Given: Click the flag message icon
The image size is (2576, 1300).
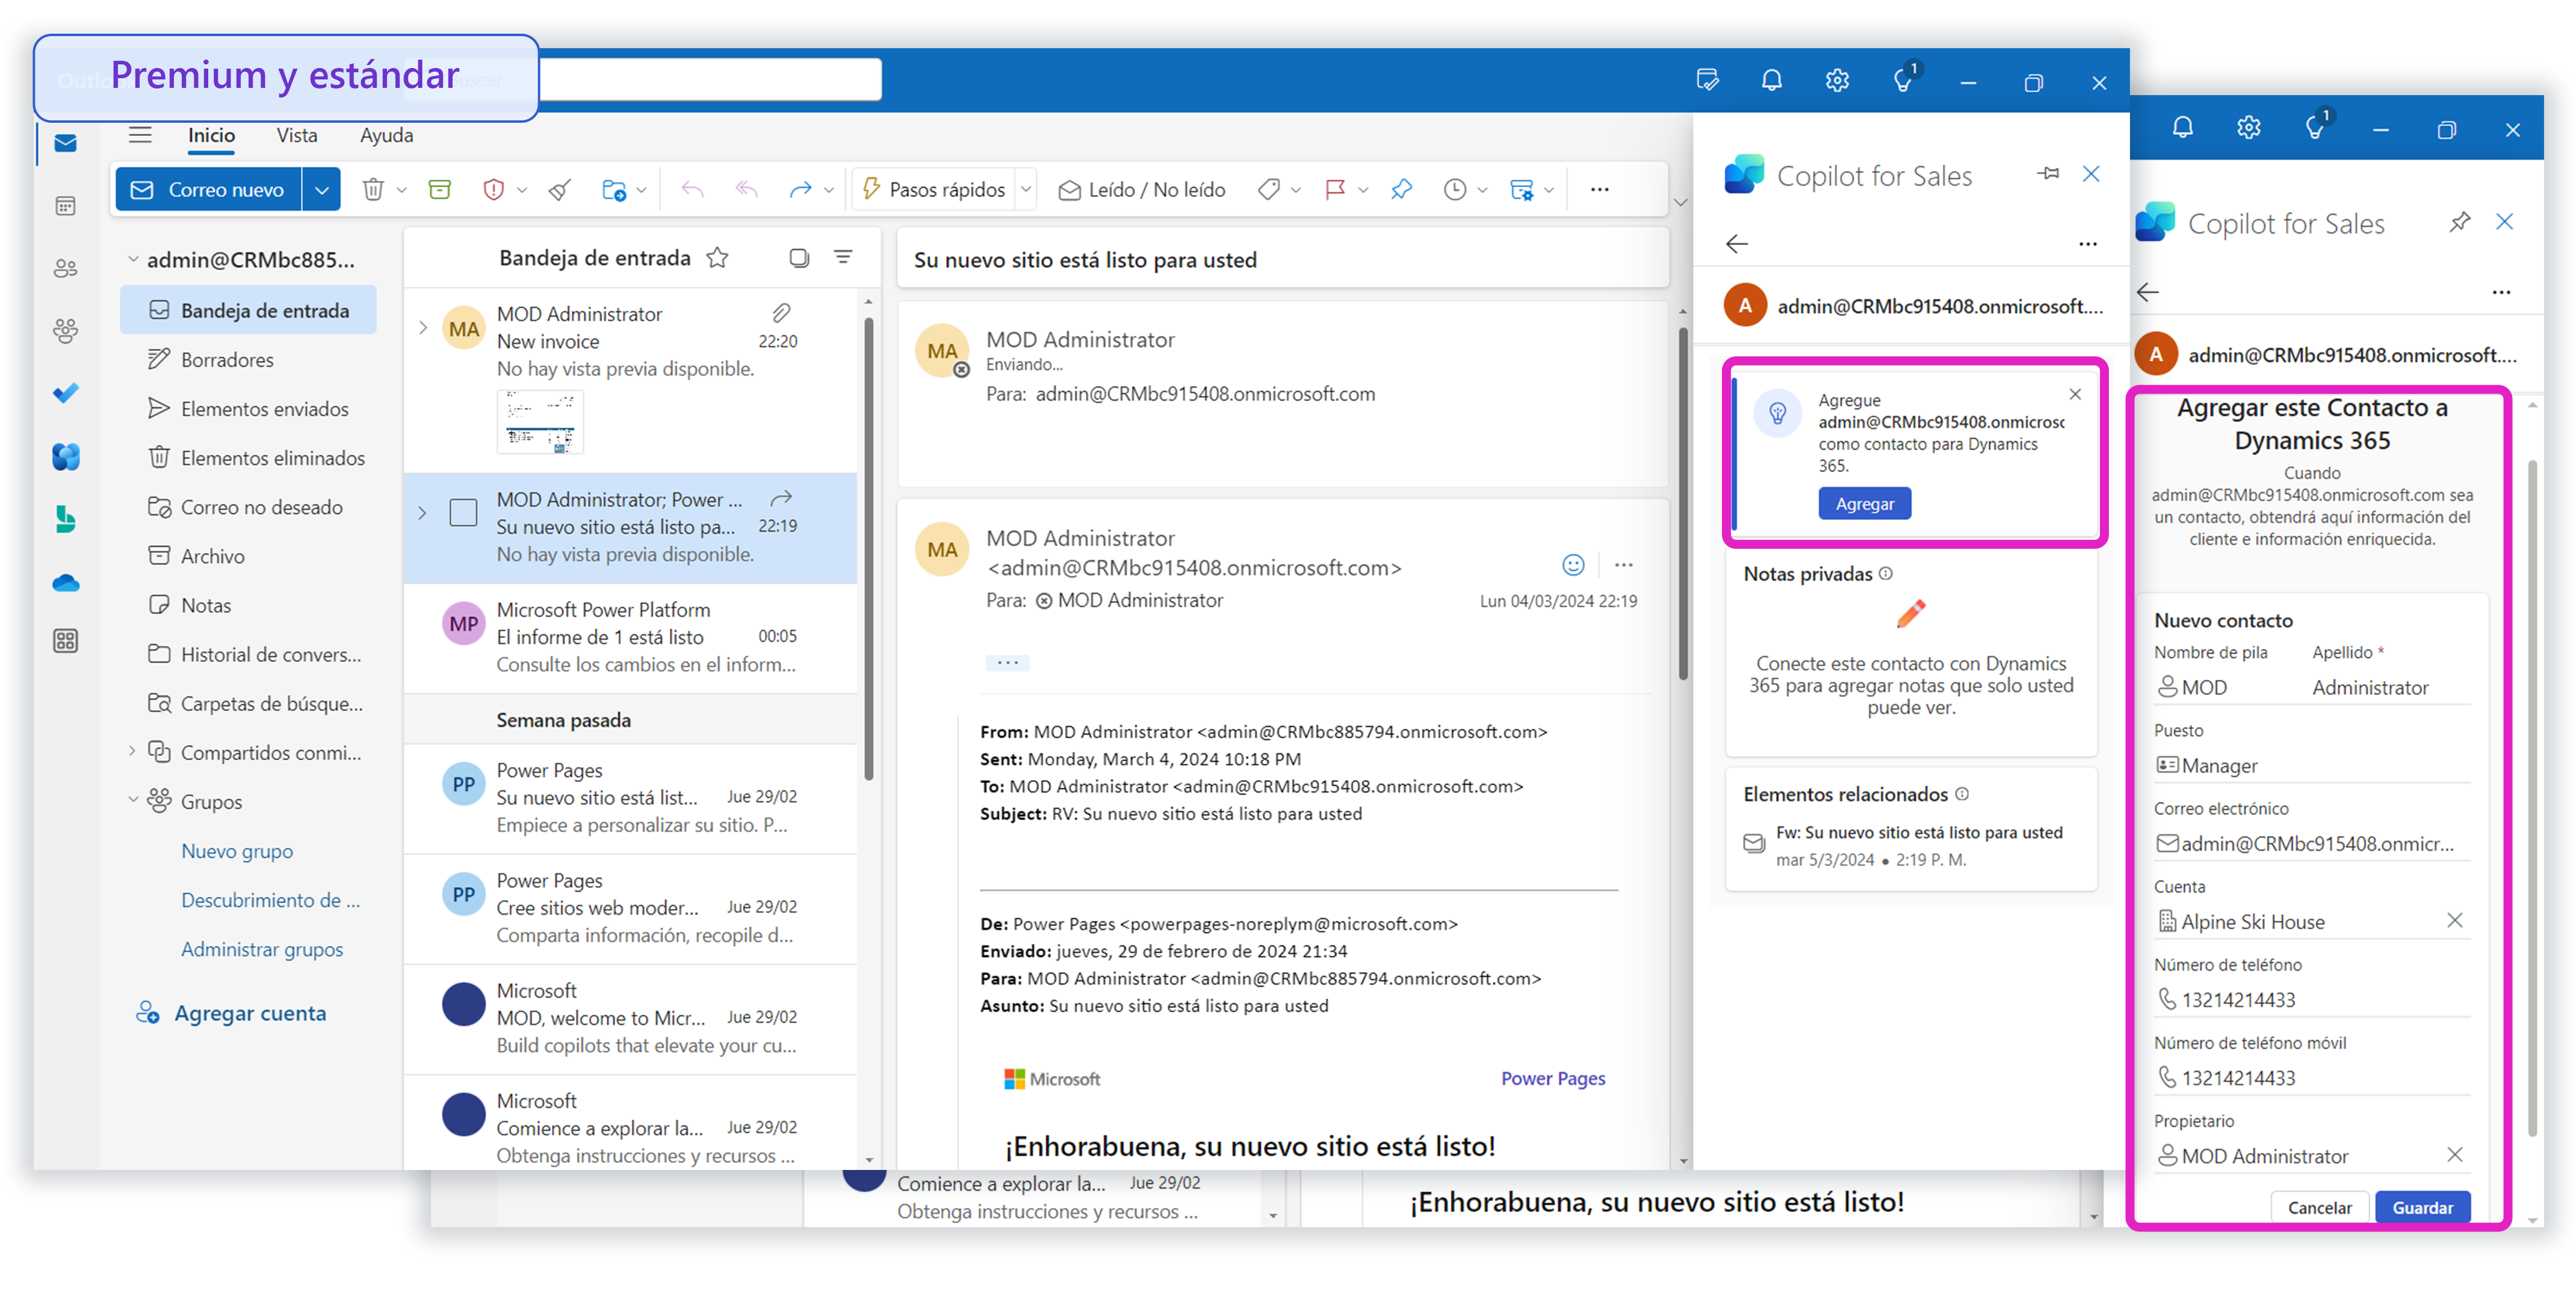Looking at the screenshot, I should click(x=1334, y=189).
